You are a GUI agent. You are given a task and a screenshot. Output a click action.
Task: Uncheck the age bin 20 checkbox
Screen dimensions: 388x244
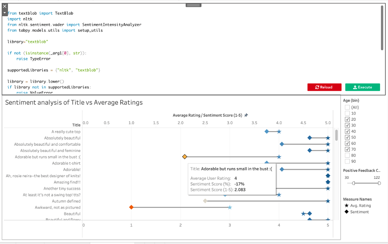[347, 119]
